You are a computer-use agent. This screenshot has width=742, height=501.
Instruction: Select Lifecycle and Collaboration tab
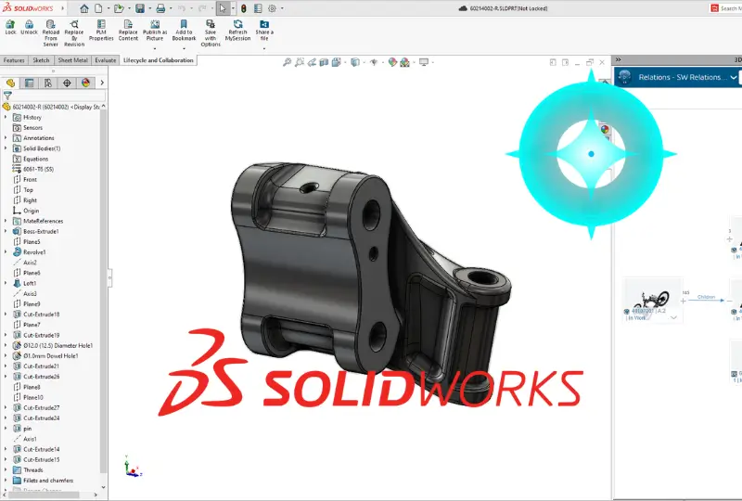click(158, 60)
